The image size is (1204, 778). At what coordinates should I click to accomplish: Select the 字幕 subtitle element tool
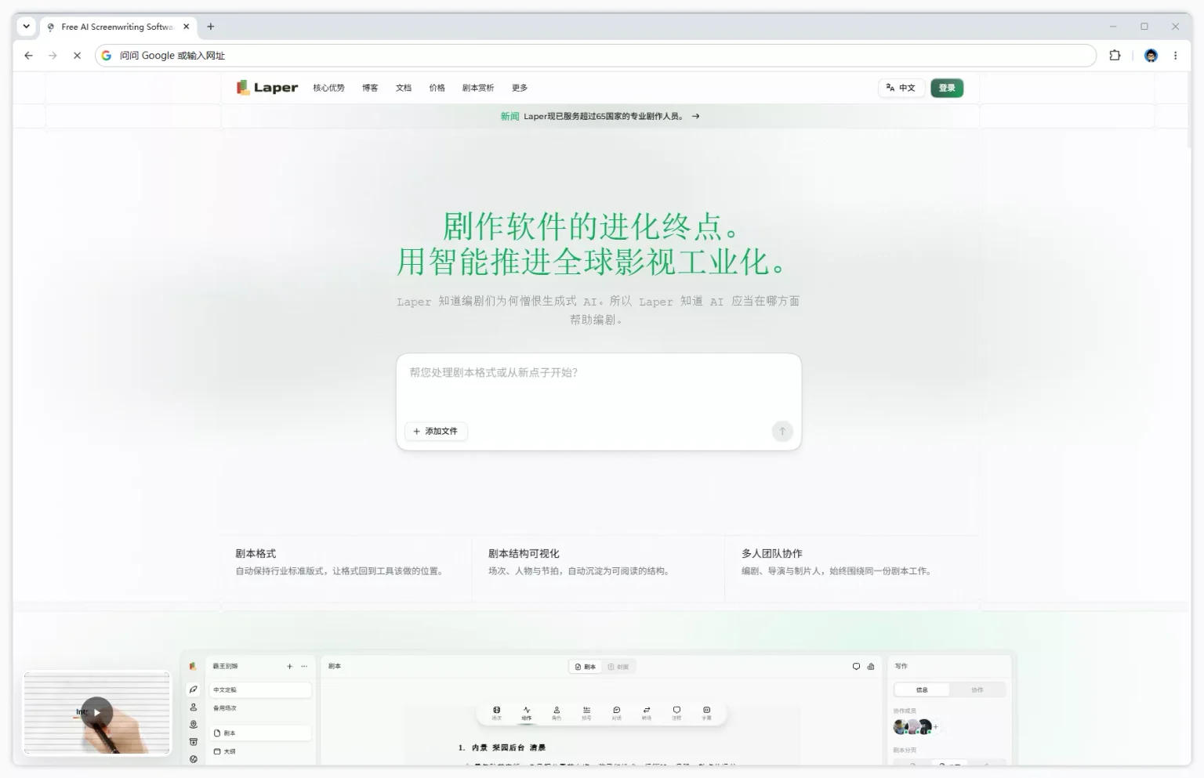click(706, 713)
